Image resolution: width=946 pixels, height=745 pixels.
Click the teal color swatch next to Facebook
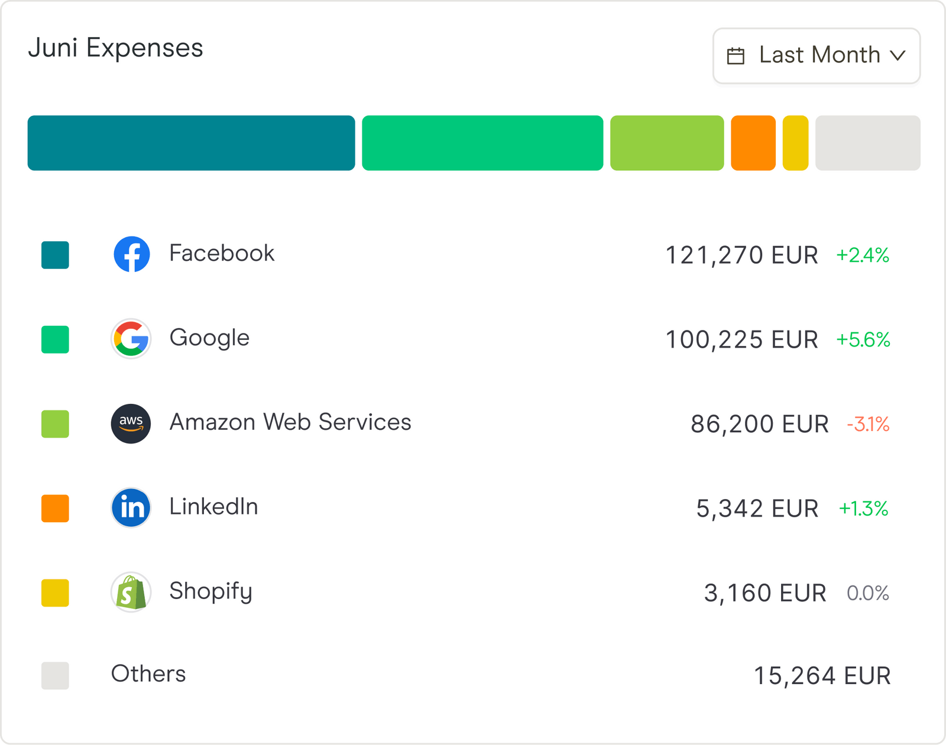(54, 255)
